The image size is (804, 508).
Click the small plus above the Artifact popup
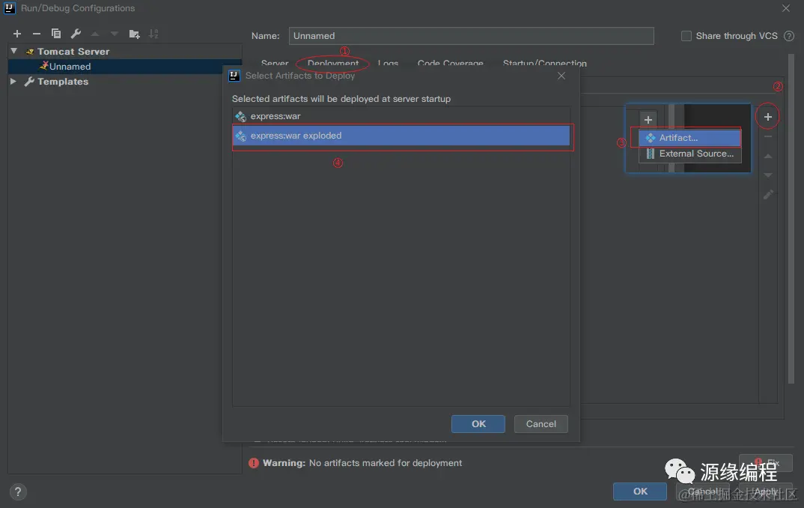648,120
